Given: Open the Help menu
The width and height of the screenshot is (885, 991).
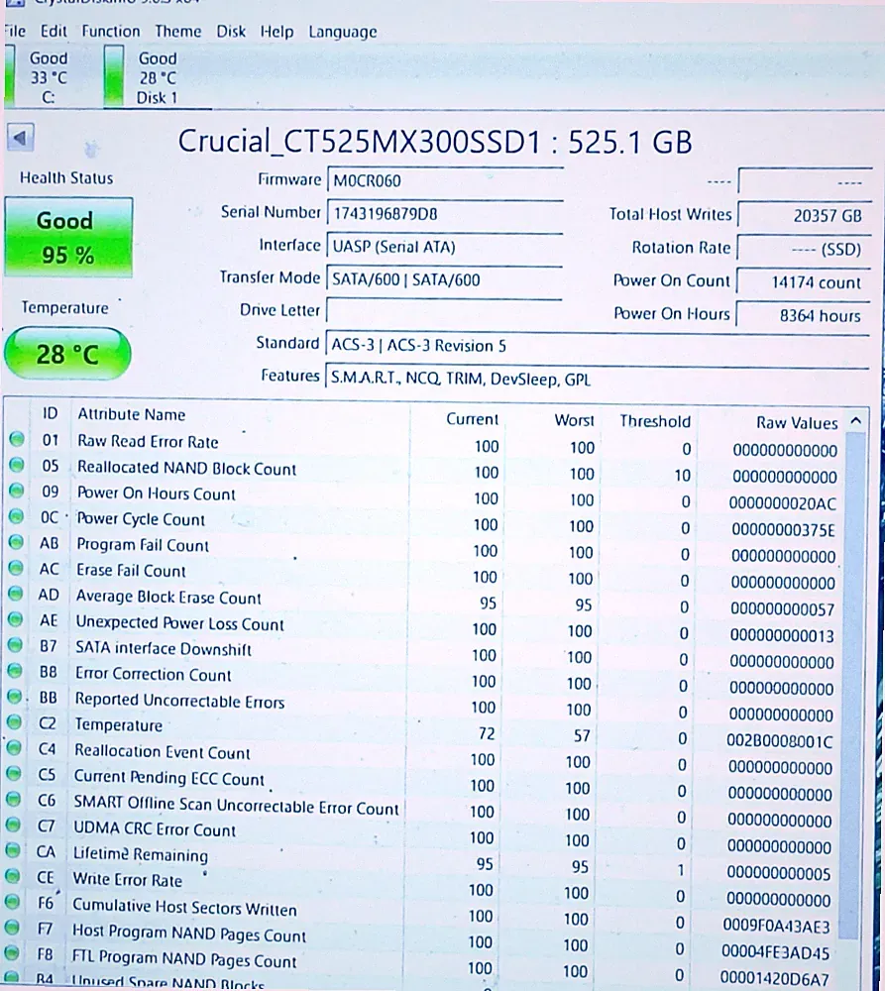Looking at the screenshot, I should tap(277, 32).
